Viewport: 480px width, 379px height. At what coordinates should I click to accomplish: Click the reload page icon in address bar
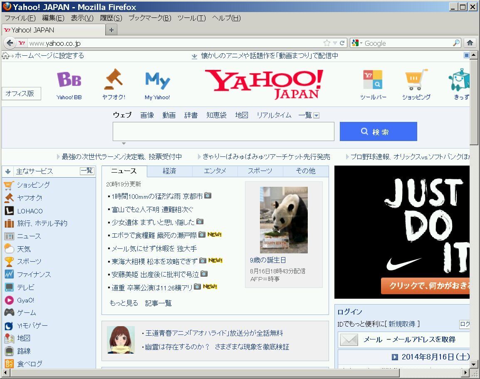point(342,43)
